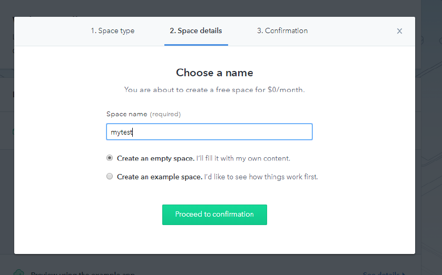Select the Create an example space radio
Image resolution: width=442 pixels, height=275 pixels.
pos(110,177)
